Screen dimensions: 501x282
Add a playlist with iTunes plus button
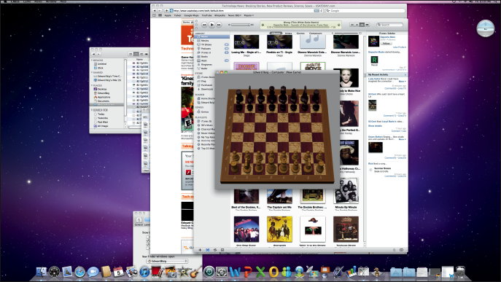coord(200,250)
